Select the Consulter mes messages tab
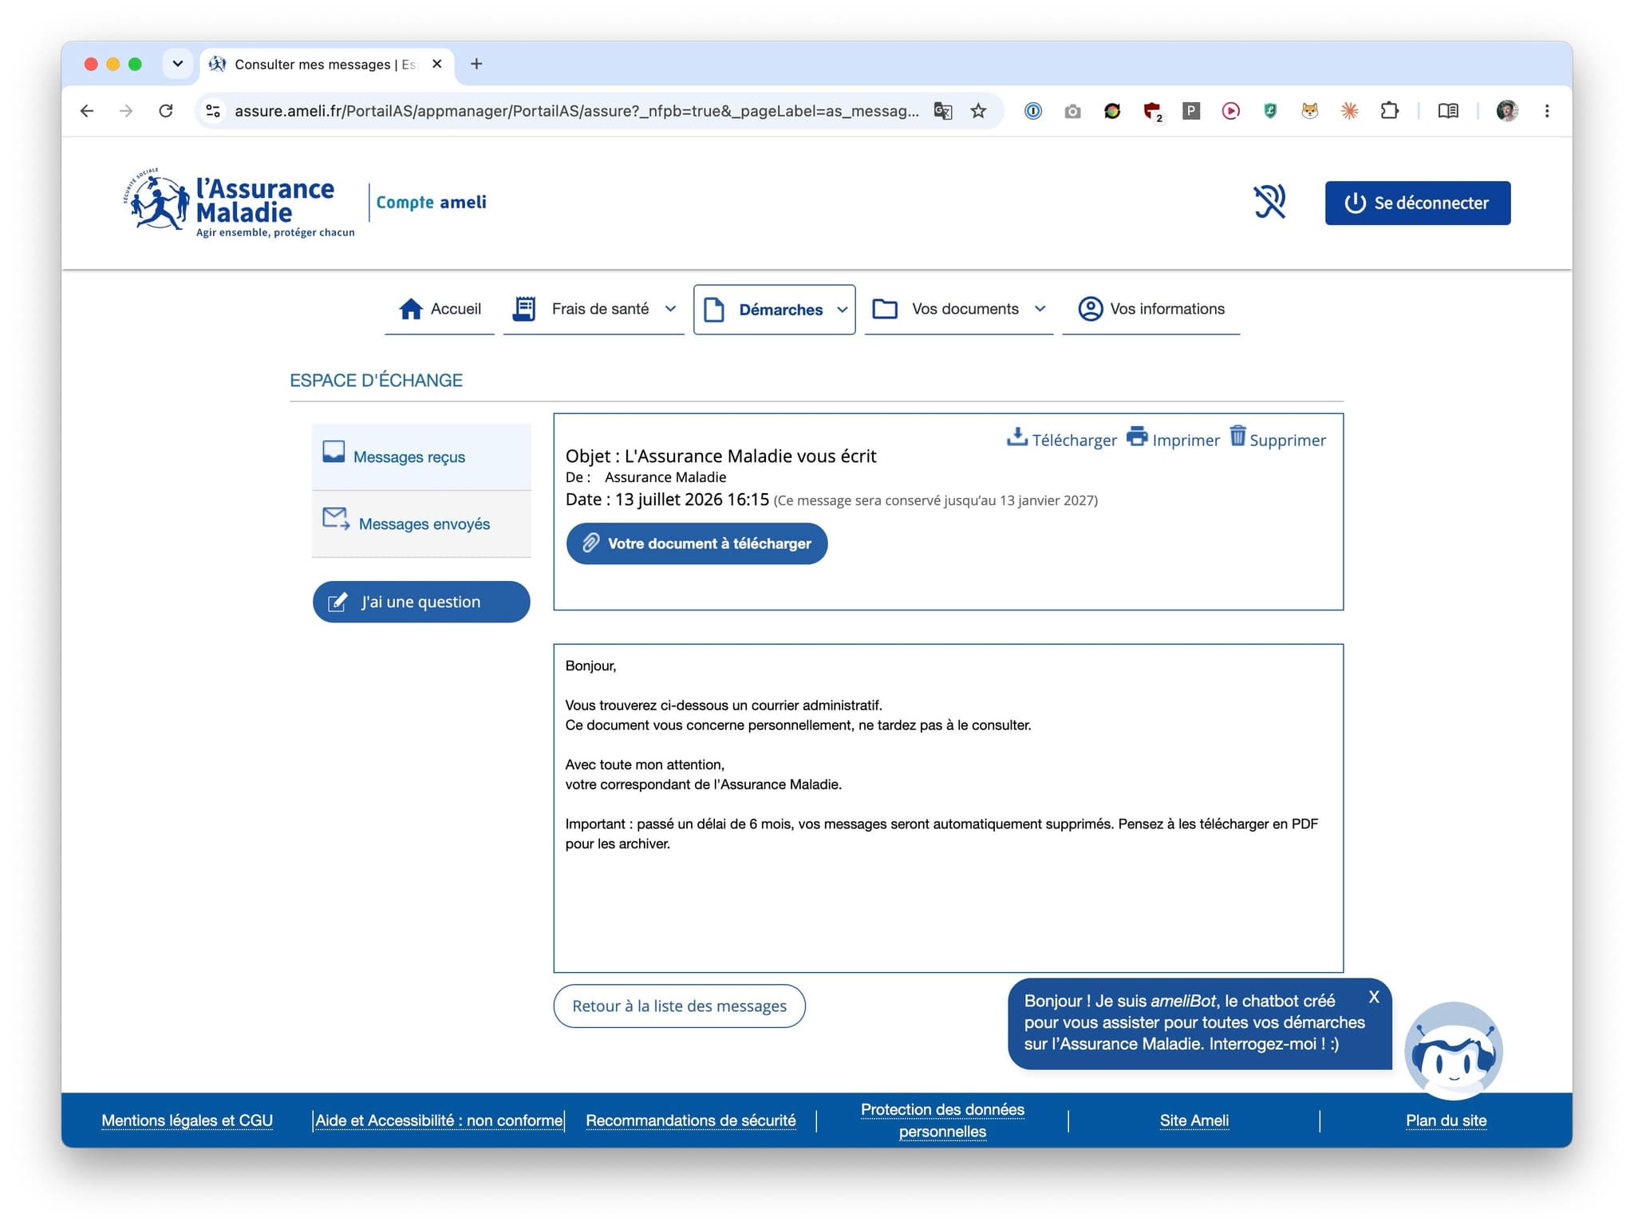 [326, 65]
